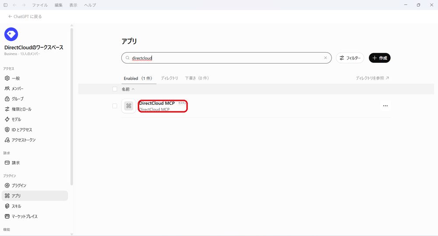Open マーケットプレイス in sidebar

click(x=35, y=216)
